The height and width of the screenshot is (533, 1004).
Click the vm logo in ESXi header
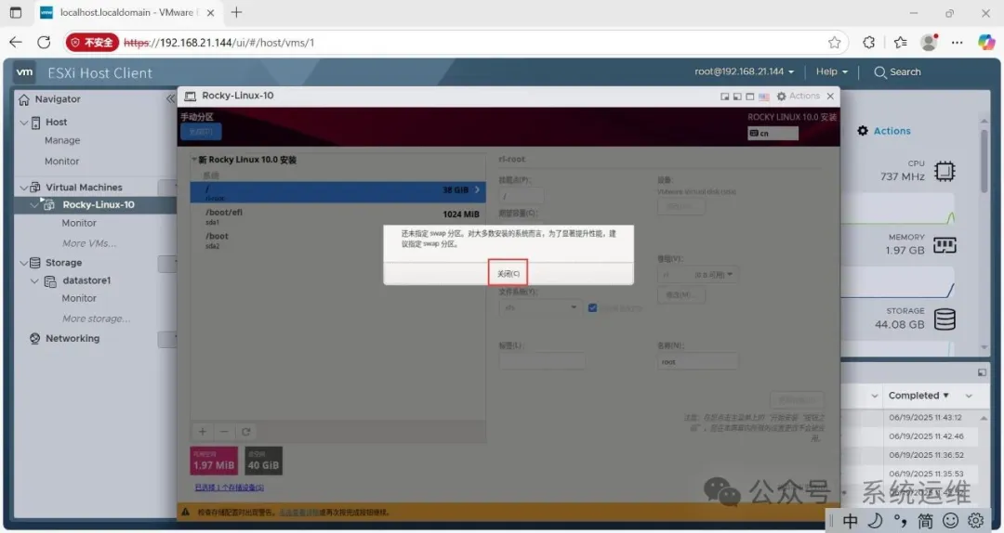pos(24,72)
